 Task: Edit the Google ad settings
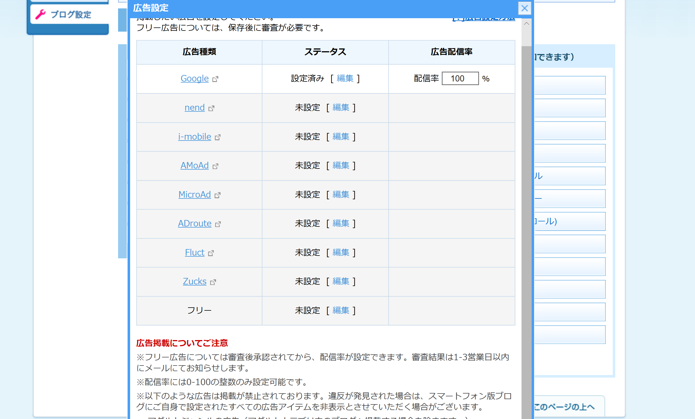345,78
